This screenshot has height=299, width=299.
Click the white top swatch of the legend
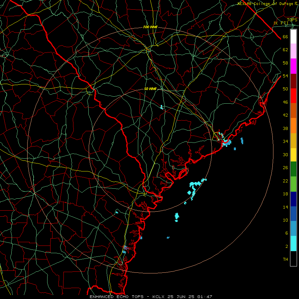coord(293,37)
